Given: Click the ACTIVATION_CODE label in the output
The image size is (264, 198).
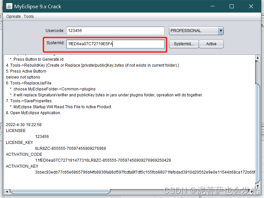Looking at the screenshot, I should (x=24, y=154).
